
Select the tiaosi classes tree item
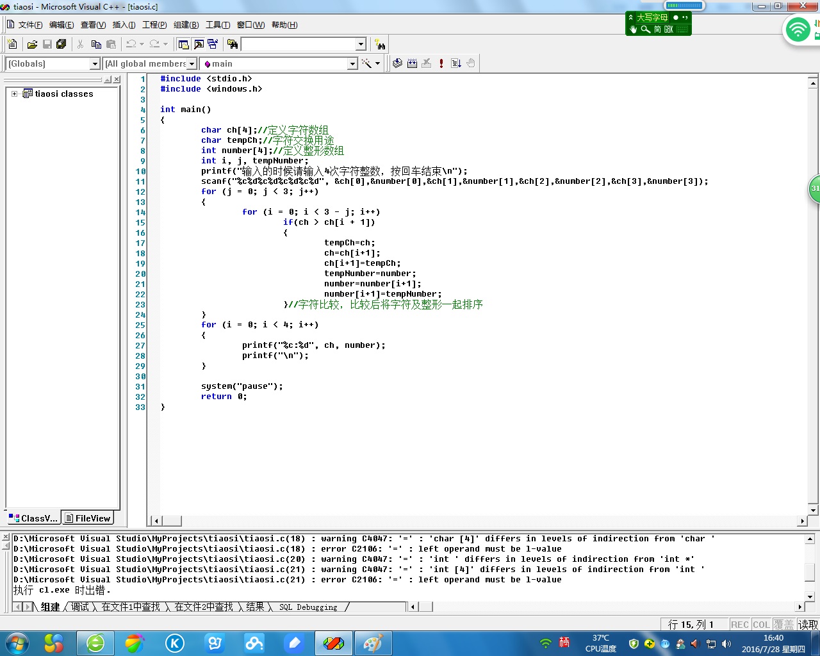63,94
